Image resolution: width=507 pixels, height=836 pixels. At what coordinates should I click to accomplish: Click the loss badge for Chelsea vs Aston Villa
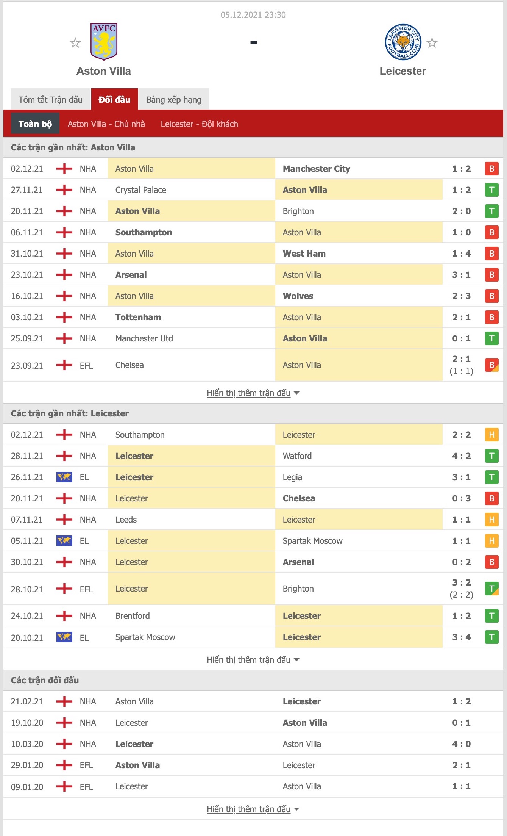[x=492, y=365]
